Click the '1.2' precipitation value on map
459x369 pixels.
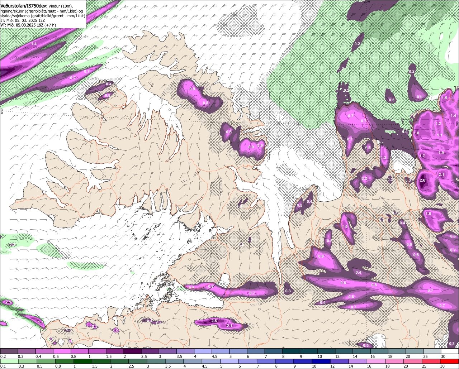pyautogui.click(x=438, y=124)
